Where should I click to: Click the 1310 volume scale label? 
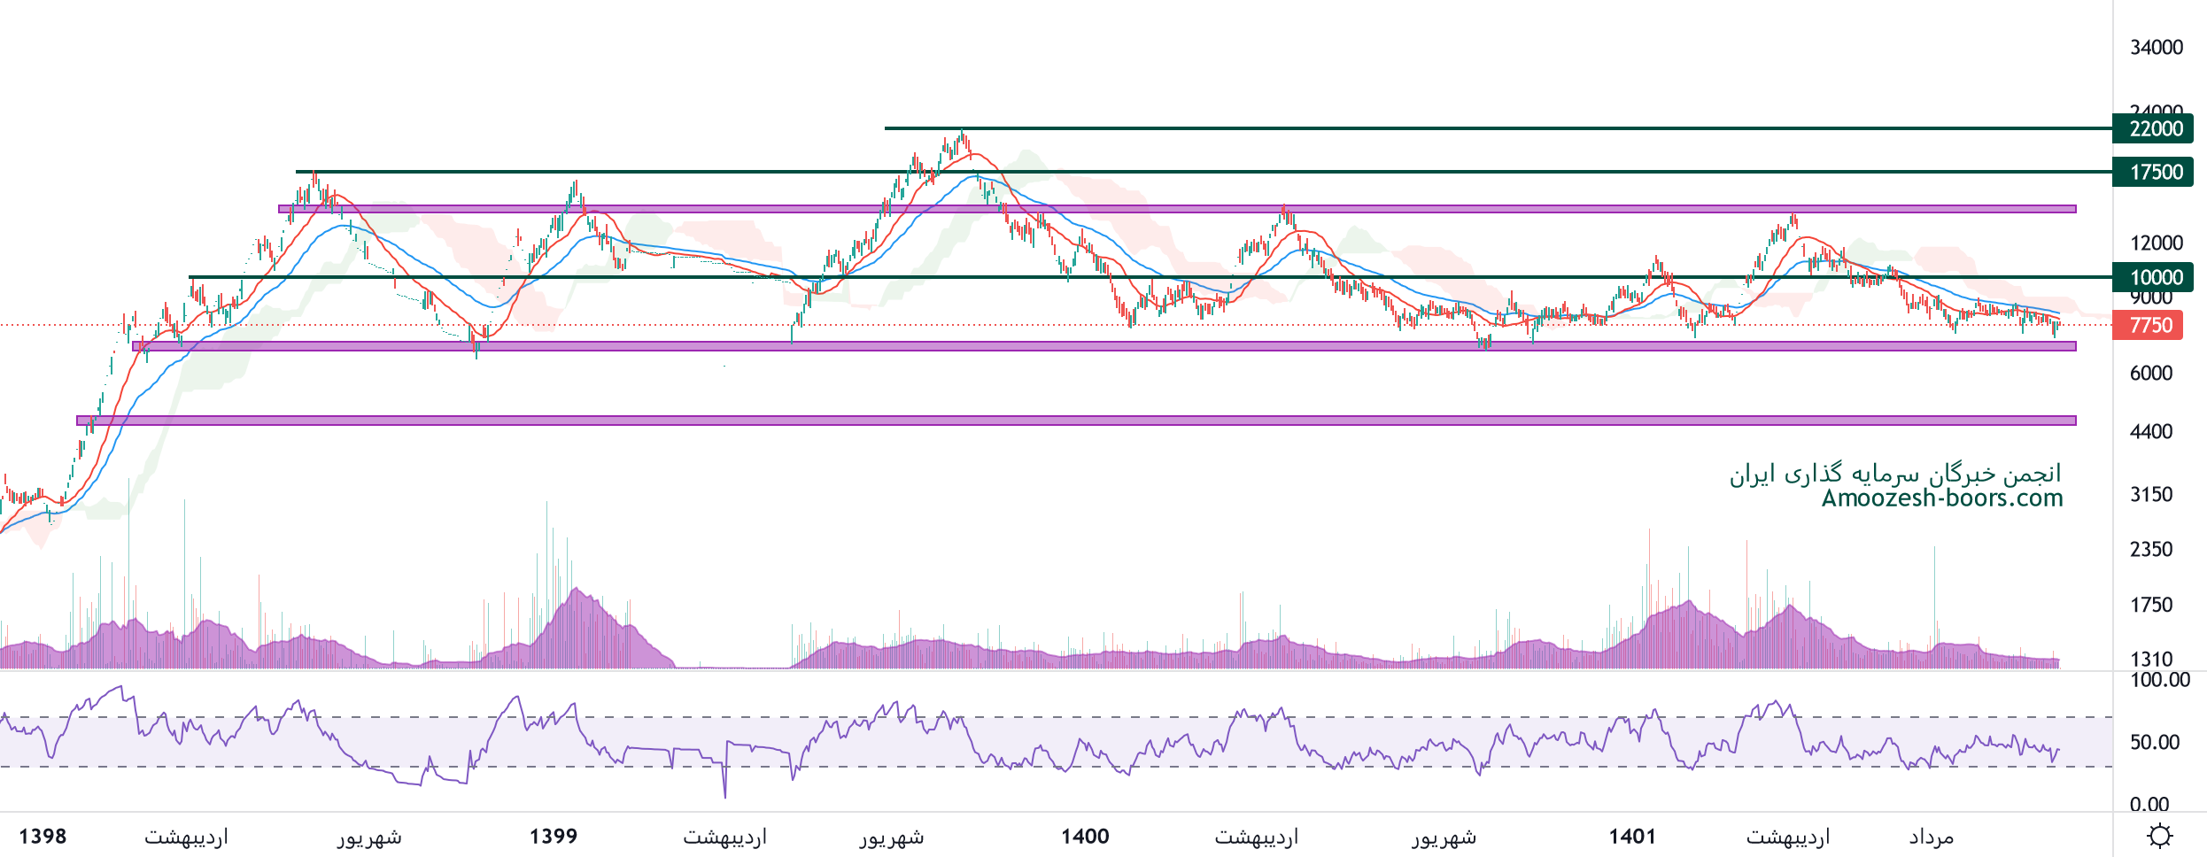click(x=2150, y=659)
